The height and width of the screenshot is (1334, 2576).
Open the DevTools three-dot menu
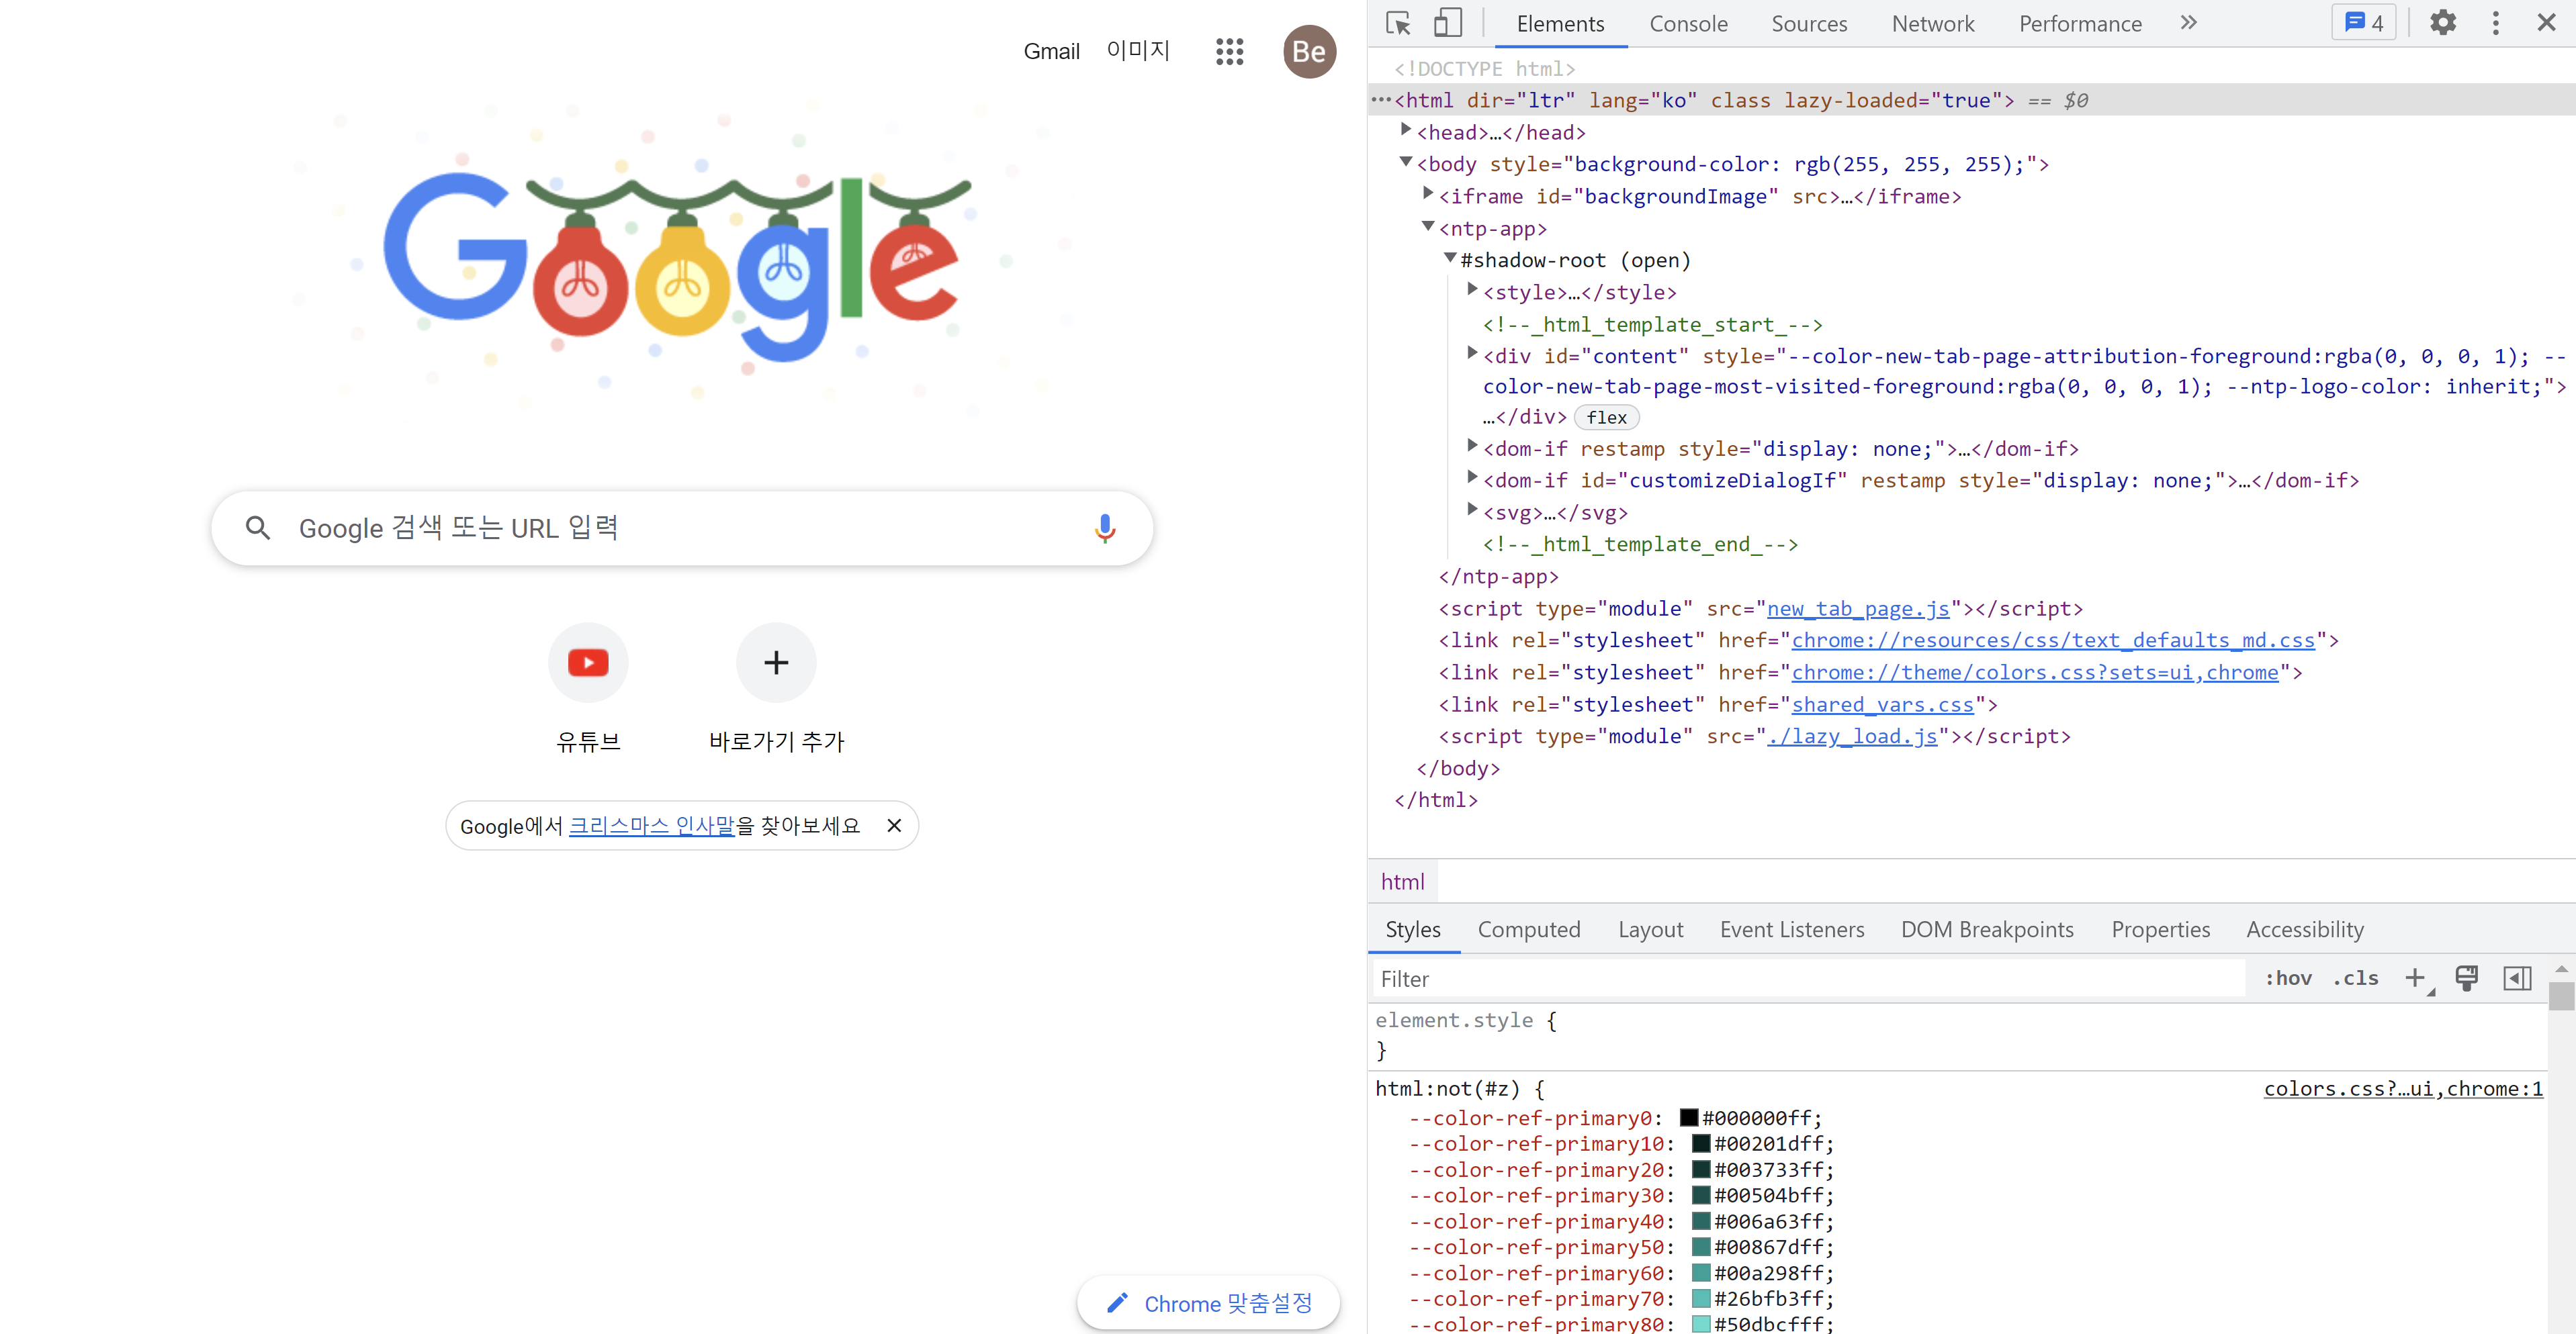point(2495,23)
